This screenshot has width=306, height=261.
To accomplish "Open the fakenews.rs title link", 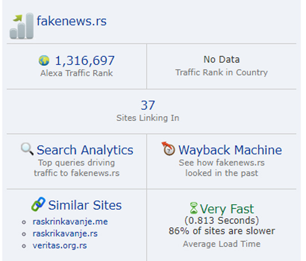I will (x=71, y=21).
